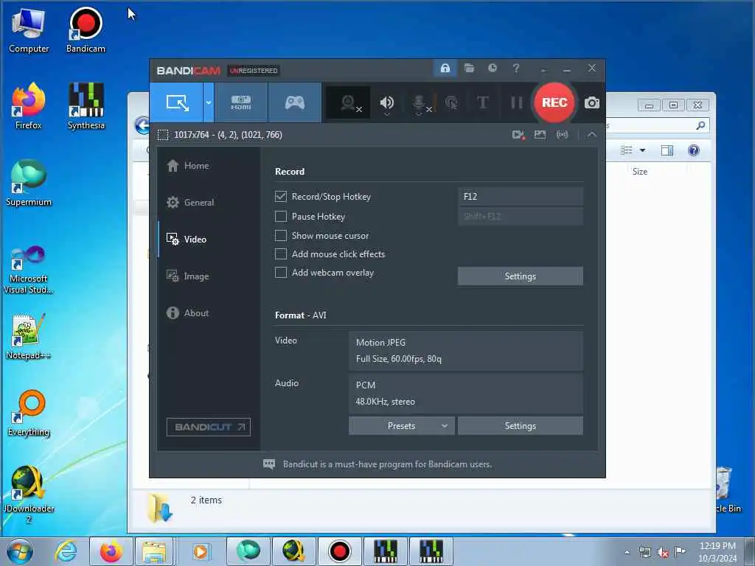Viewport: 755px width, 566px height.
Task: Collapse the Bandicam settings panel
Action: [592, 135]
